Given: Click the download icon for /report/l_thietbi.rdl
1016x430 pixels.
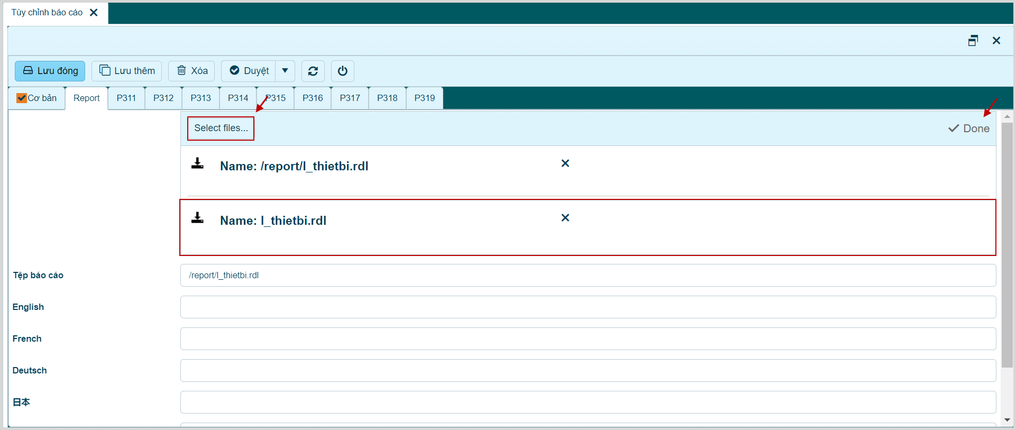Looking at the screenshot, I should click(x=197, y=163).
